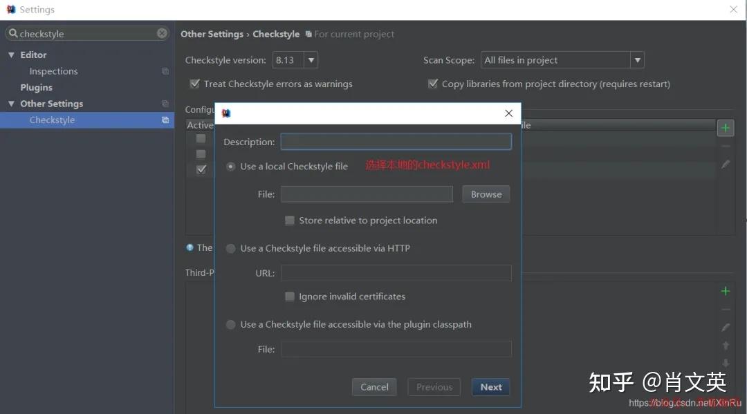
Task: Click the Description input field
Action: point(396,142)
